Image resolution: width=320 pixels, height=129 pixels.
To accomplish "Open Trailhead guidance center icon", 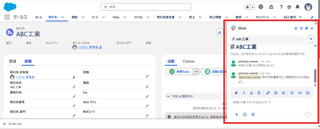I will point(271,7).
